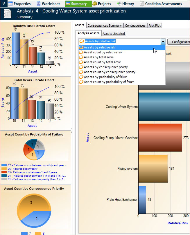
Task: Collapse the chart type dropdown arrow
Action: tap(163, 41)
